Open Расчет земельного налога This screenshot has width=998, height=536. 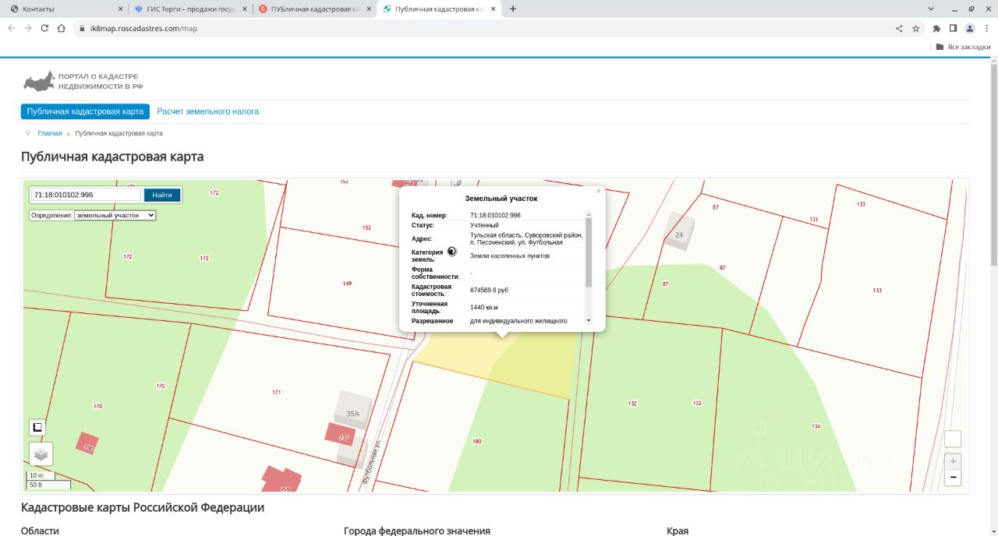point(208,111)
